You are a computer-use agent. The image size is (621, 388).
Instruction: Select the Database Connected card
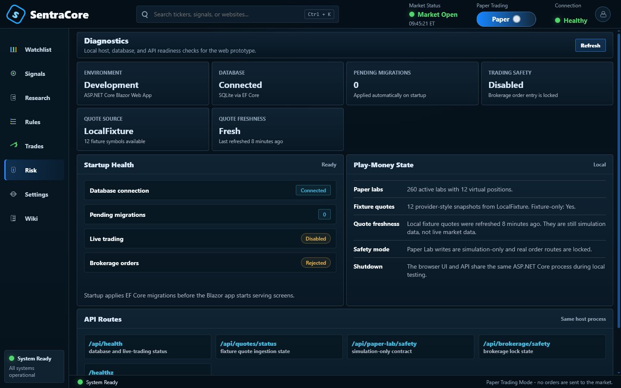278,83
